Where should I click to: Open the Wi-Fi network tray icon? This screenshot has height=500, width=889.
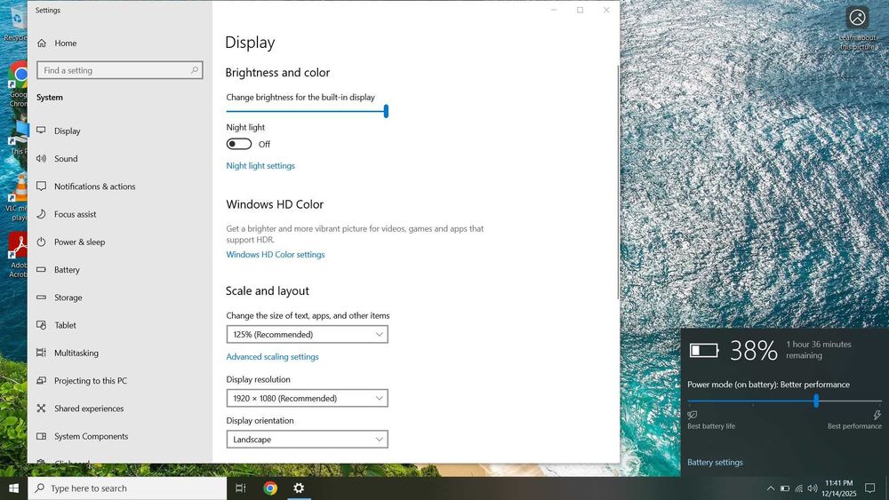[799, 488]
